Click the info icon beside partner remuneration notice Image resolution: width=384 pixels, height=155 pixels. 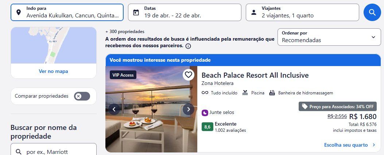(188, 46)
